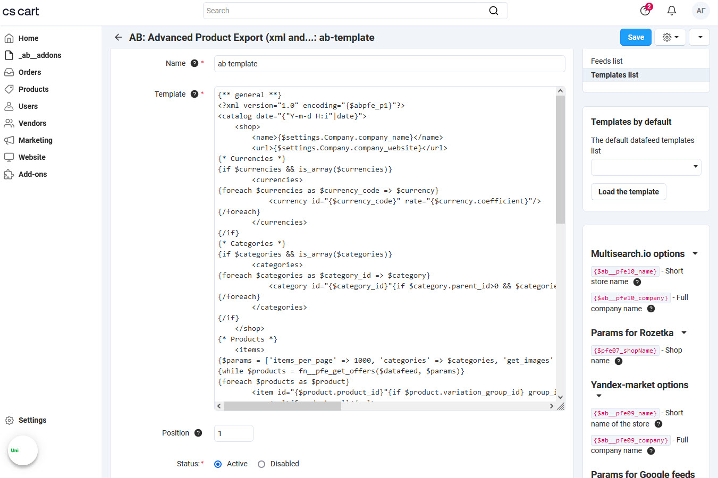Click the Name input field
The image size is (718, 478).
tap(389, 64)
